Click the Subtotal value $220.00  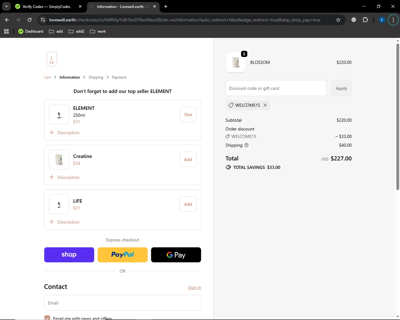[x=344, y=120]
